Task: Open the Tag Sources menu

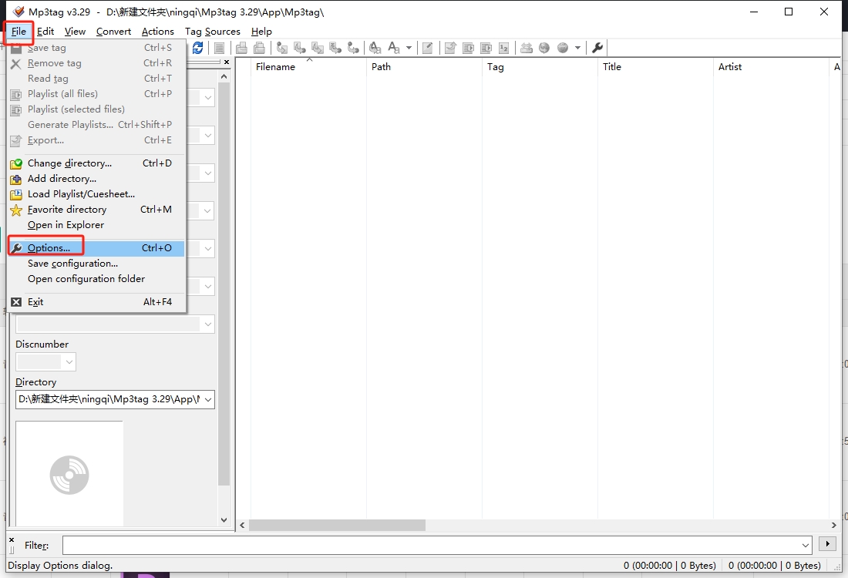Action: tap(213, 32)
